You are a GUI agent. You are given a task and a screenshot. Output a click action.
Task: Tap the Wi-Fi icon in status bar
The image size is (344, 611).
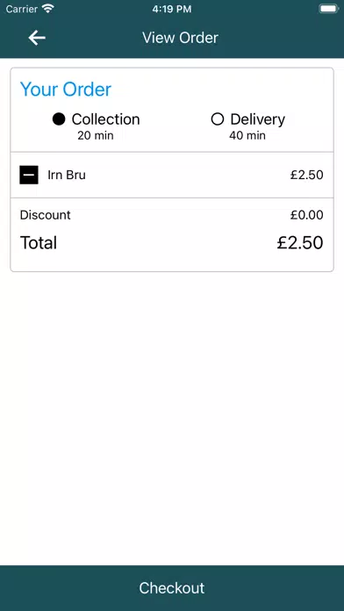coord(48,9)
